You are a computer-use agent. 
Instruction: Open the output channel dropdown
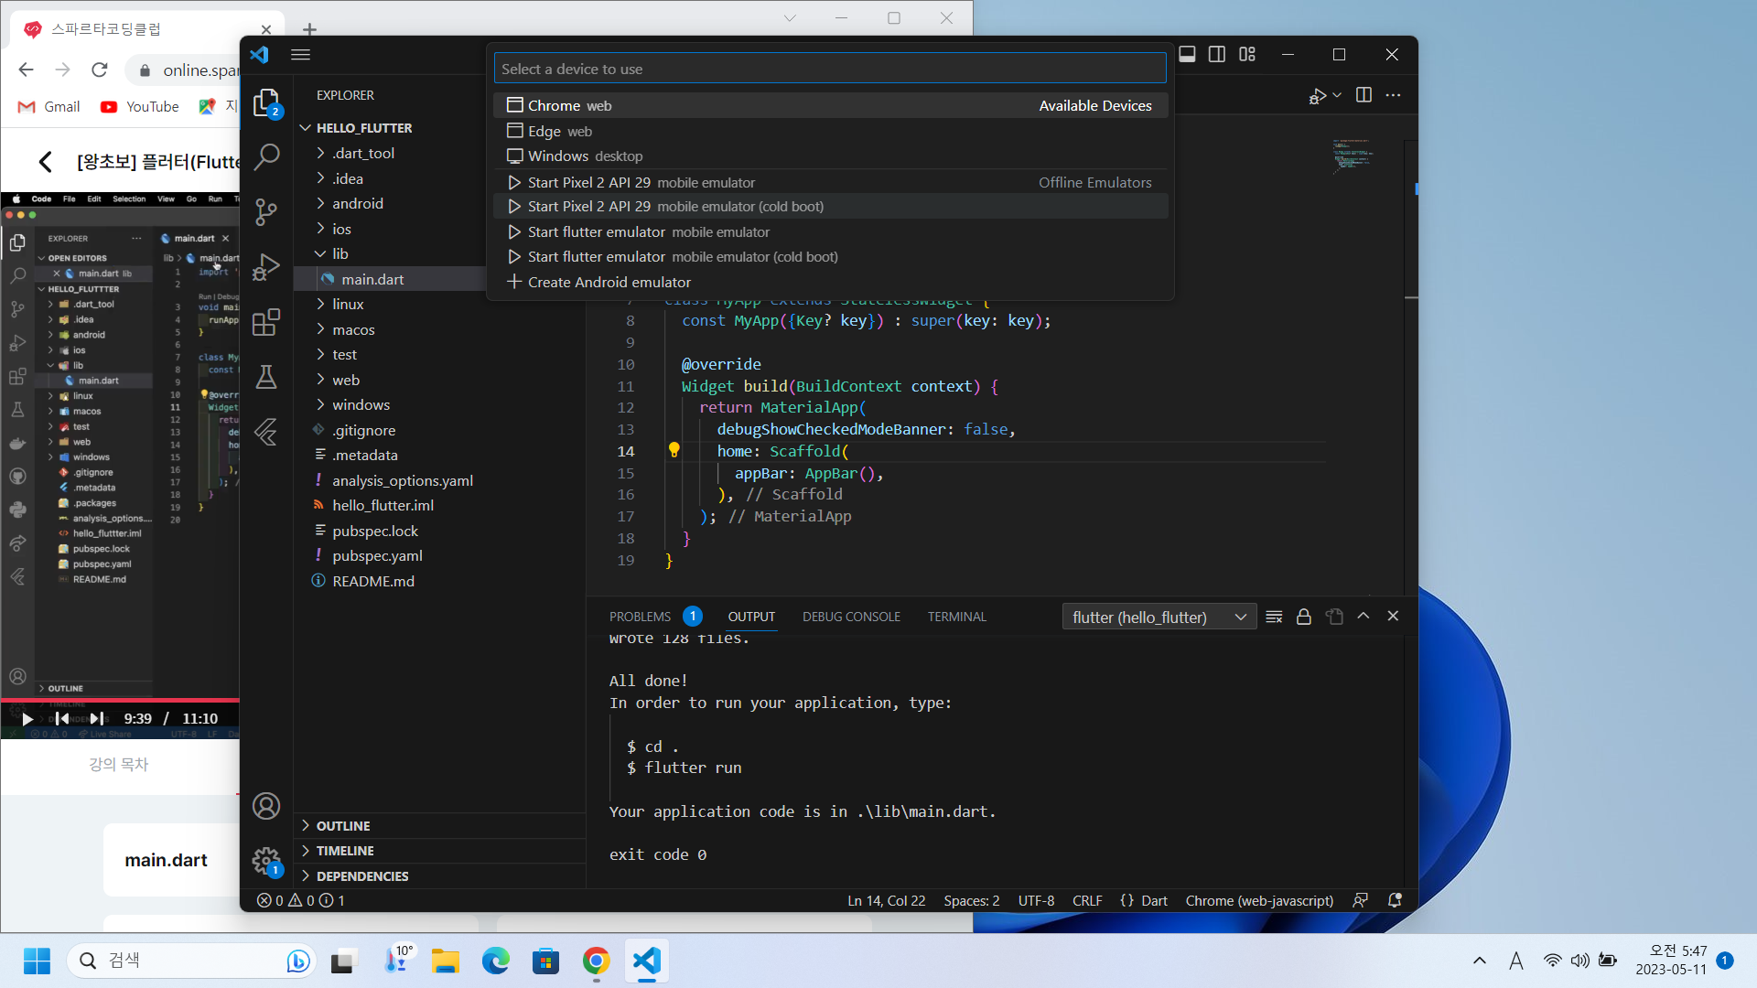1159,617
